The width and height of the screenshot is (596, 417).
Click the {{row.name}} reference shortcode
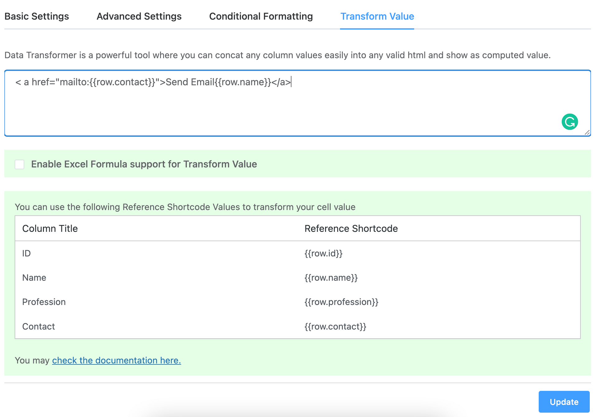coord(331,278)
